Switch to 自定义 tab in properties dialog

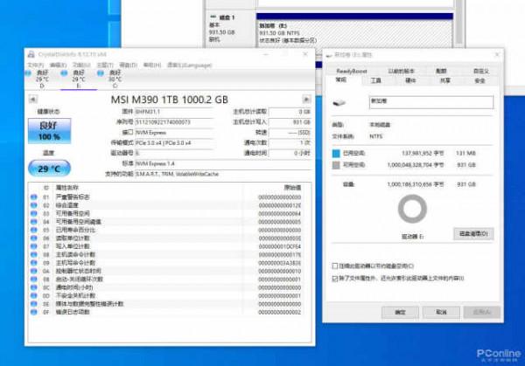click(x=480, y=71)
